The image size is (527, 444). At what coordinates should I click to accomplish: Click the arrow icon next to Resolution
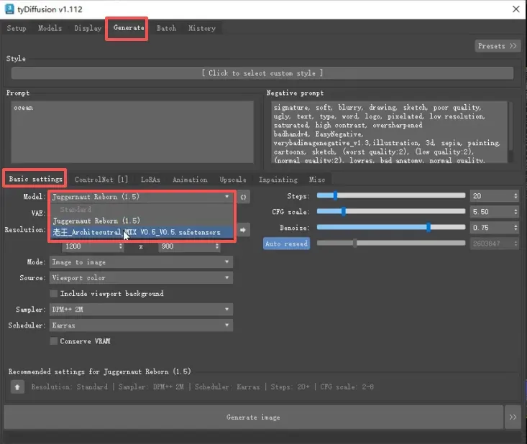(x=243, y=230)
